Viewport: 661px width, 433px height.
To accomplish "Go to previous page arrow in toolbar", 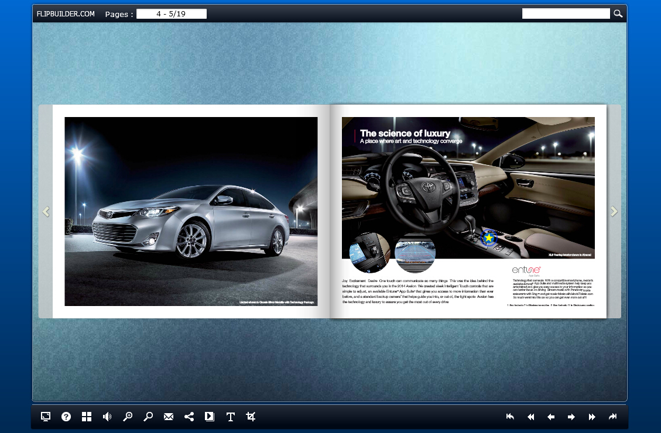I will [x=551, y=417].
